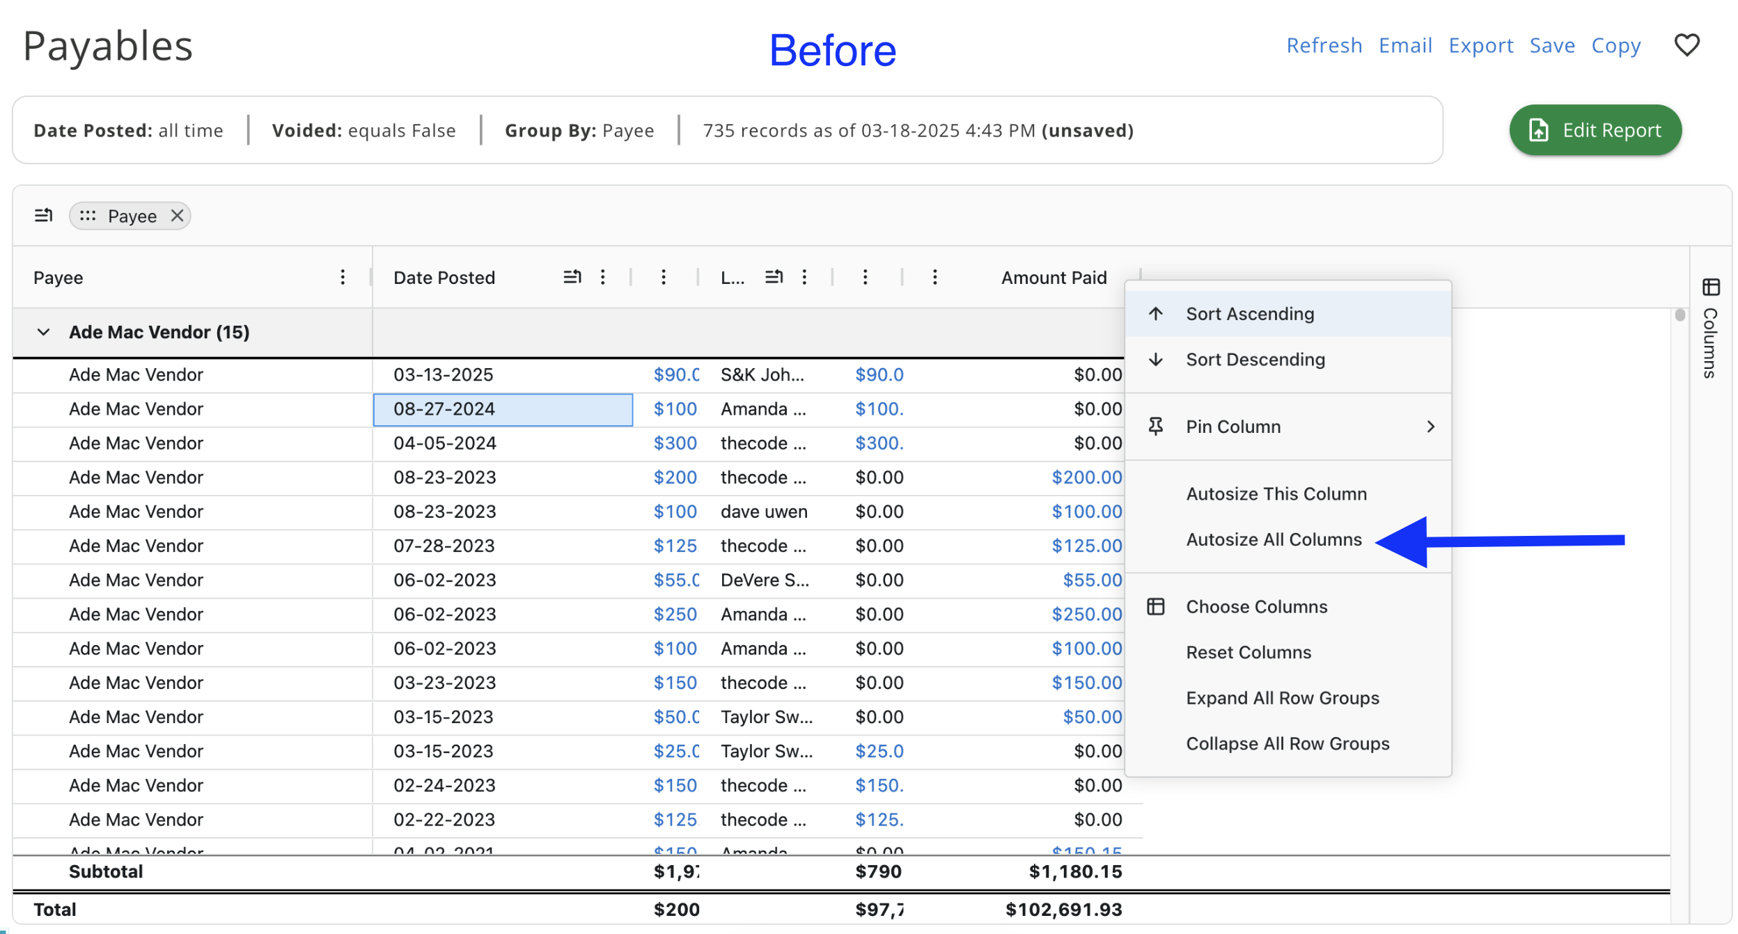
Task: Remove the Payee grouping chip
Action: (178, 216)
